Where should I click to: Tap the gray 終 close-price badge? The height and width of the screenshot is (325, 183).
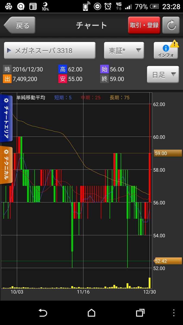(104, 79)
